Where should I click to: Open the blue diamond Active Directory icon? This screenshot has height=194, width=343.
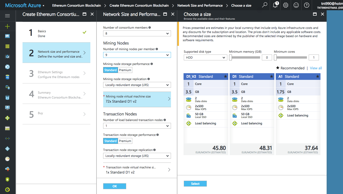pos(7,149)
